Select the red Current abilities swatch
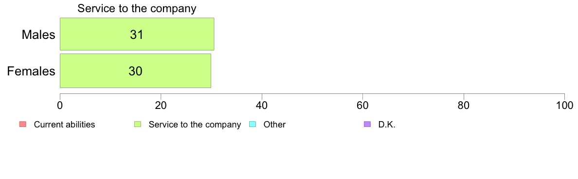Viewport: 578px width, 179px height. click(22, 125)
